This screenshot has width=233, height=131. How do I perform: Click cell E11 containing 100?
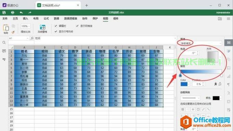click(88, 93)
